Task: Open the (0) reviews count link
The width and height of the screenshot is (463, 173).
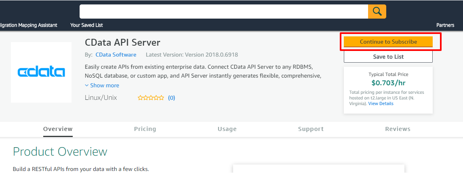Action: click(172, 98)
